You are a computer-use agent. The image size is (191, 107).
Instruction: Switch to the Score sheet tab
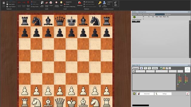146,14
